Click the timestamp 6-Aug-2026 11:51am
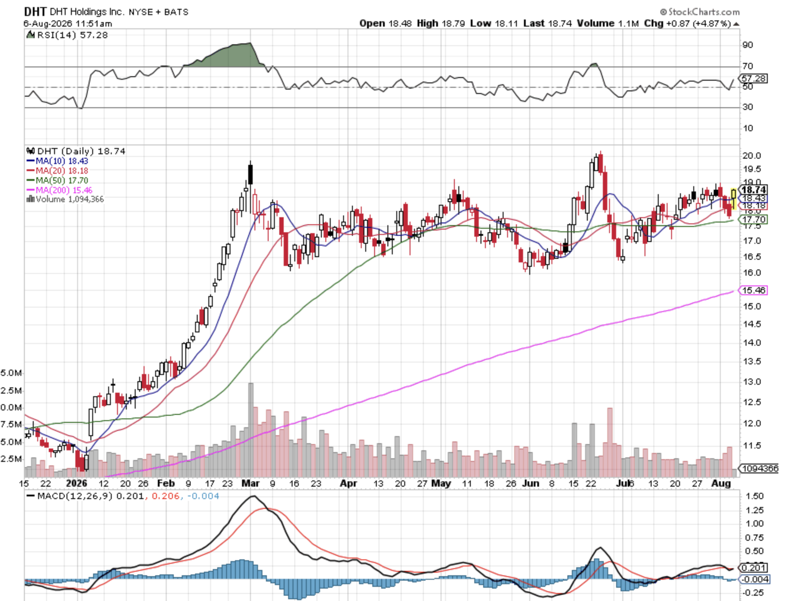797x601 pixels. [x=68, y=23]
